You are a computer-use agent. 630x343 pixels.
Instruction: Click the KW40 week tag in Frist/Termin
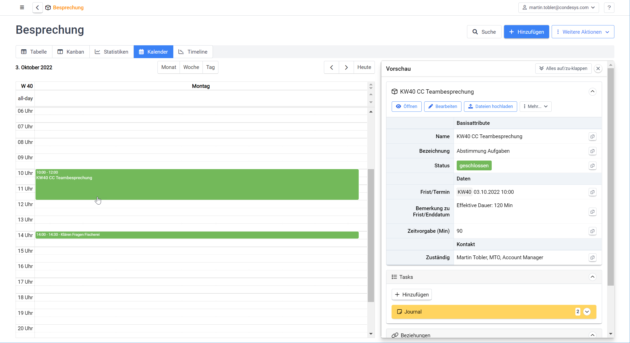[x=464, y=192]
